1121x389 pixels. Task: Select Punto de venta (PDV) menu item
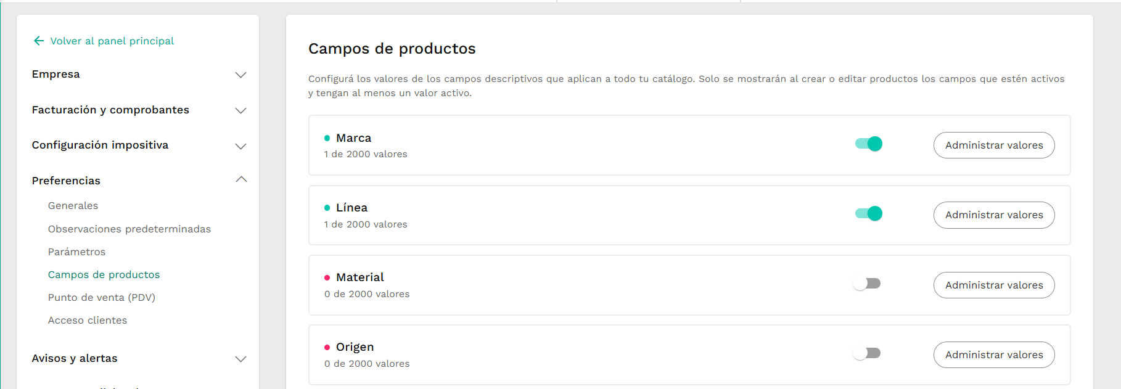102,298
